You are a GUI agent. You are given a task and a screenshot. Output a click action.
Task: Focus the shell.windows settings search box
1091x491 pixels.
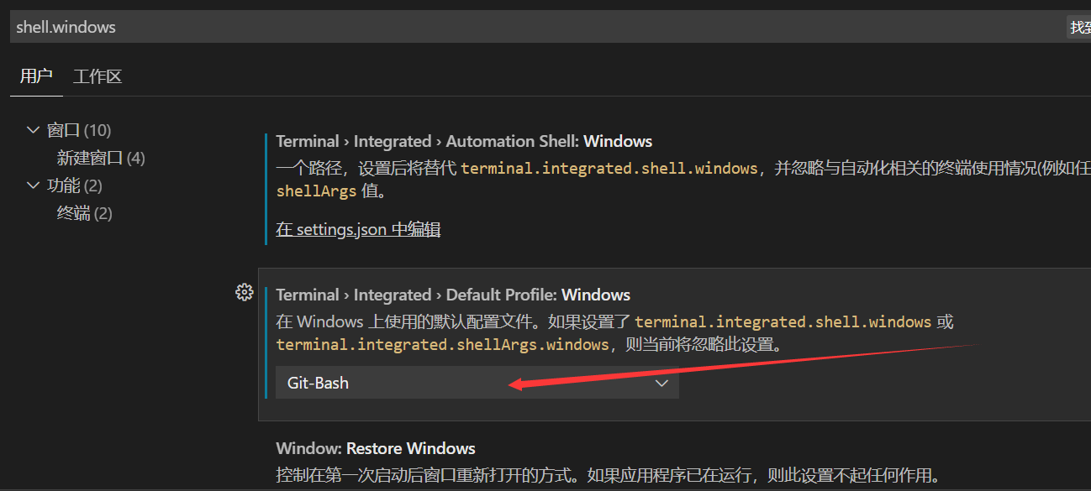[538, 27]
